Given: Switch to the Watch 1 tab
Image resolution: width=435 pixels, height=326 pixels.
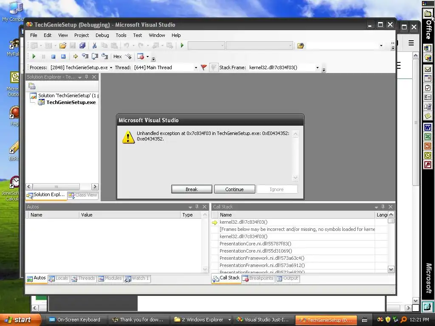Looking at the screenshot, I should point(137,278).
